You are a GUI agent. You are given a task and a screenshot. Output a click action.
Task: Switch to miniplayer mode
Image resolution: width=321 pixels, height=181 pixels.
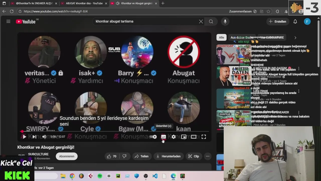(x=184, y=137)
